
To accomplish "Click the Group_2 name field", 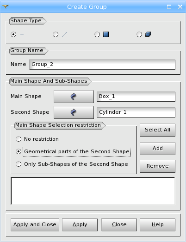I will (x=102, y=65).
